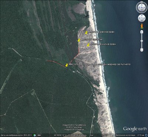Zoom out with the minus button

(x=142, y=50)
